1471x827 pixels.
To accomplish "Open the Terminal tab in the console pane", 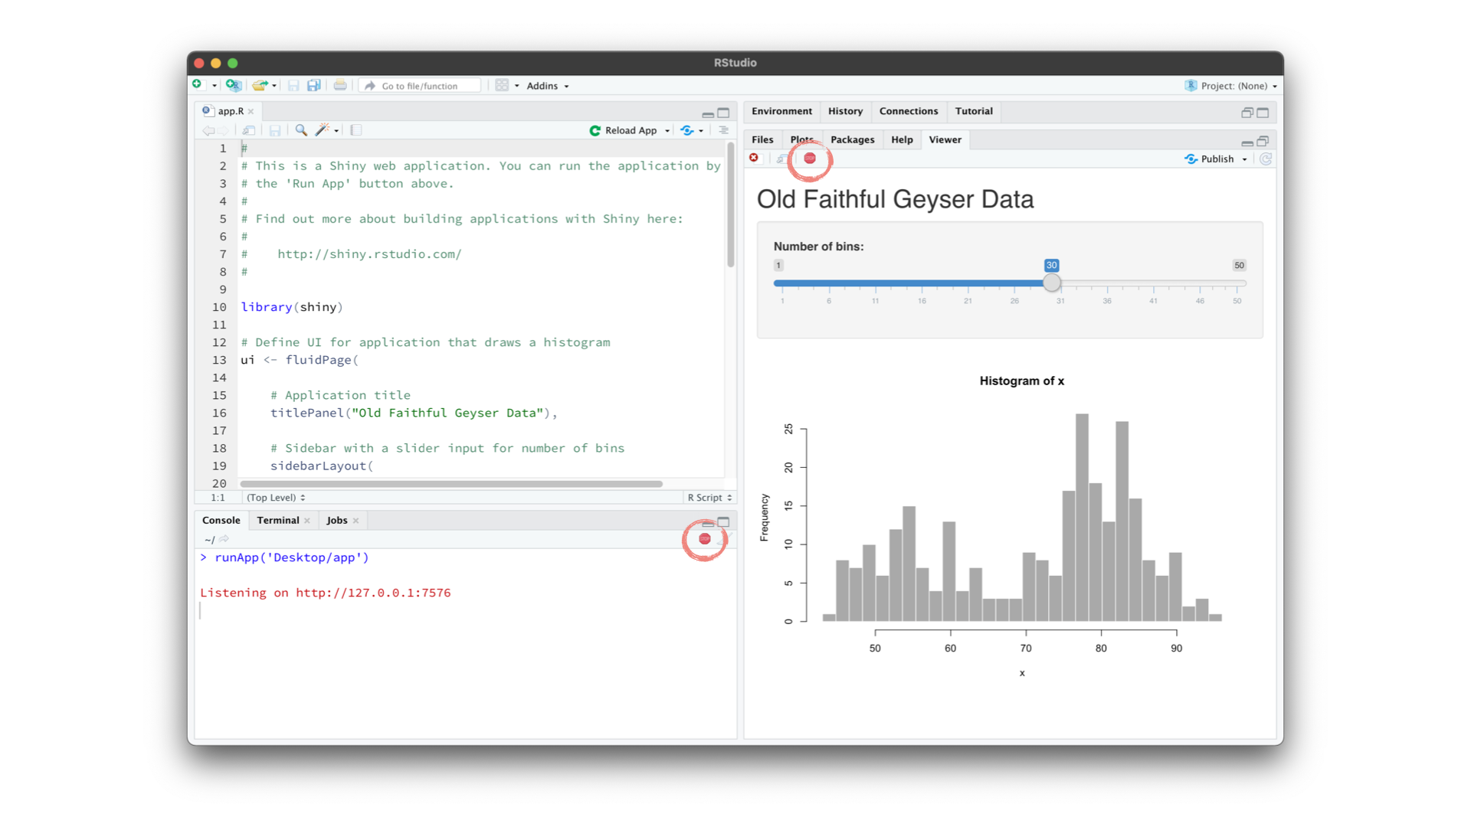I will pos(277,520).
